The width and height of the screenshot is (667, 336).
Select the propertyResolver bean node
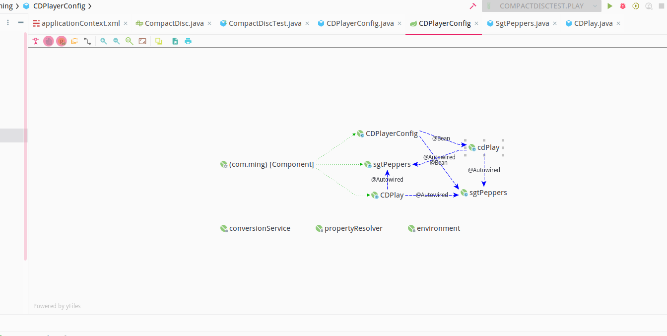pyautogui.click(x=349, y=228)
